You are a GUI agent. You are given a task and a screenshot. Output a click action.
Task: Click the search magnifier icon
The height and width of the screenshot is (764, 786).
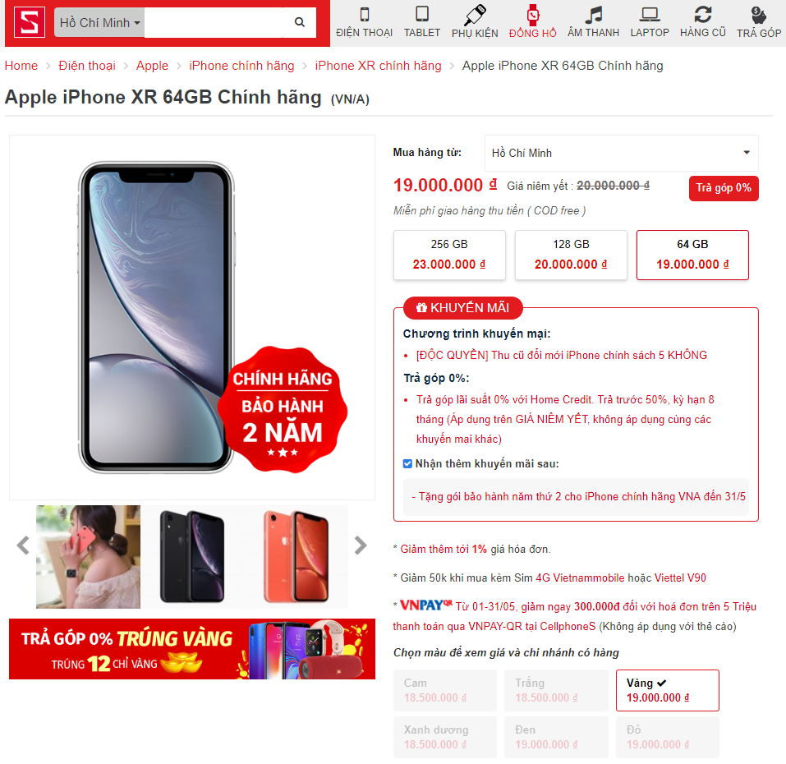(299, 22)
